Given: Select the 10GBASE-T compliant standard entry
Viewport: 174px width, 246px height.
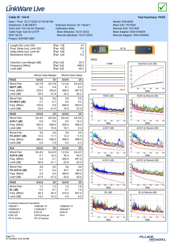Looking at the screenshot, I should pos(14,212).
